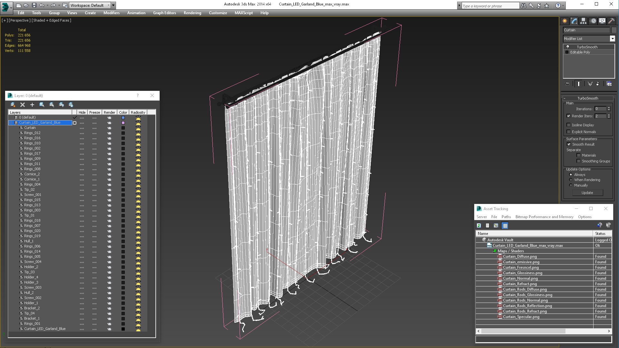Open the Modifiers menu
619x348 pixels.
click(112, 13)
